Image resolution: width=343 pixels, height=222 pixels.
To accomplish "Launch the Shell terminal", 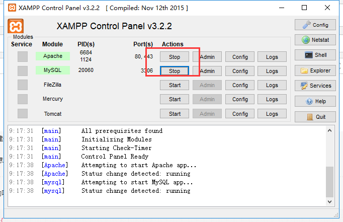I will tap(315, 55).
